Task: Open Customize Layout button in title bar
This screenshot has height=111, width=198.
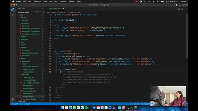Action: point(187,5)
